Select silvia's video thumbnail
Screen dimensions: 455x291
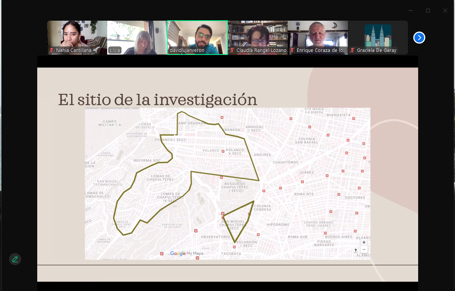click(137, 38)
